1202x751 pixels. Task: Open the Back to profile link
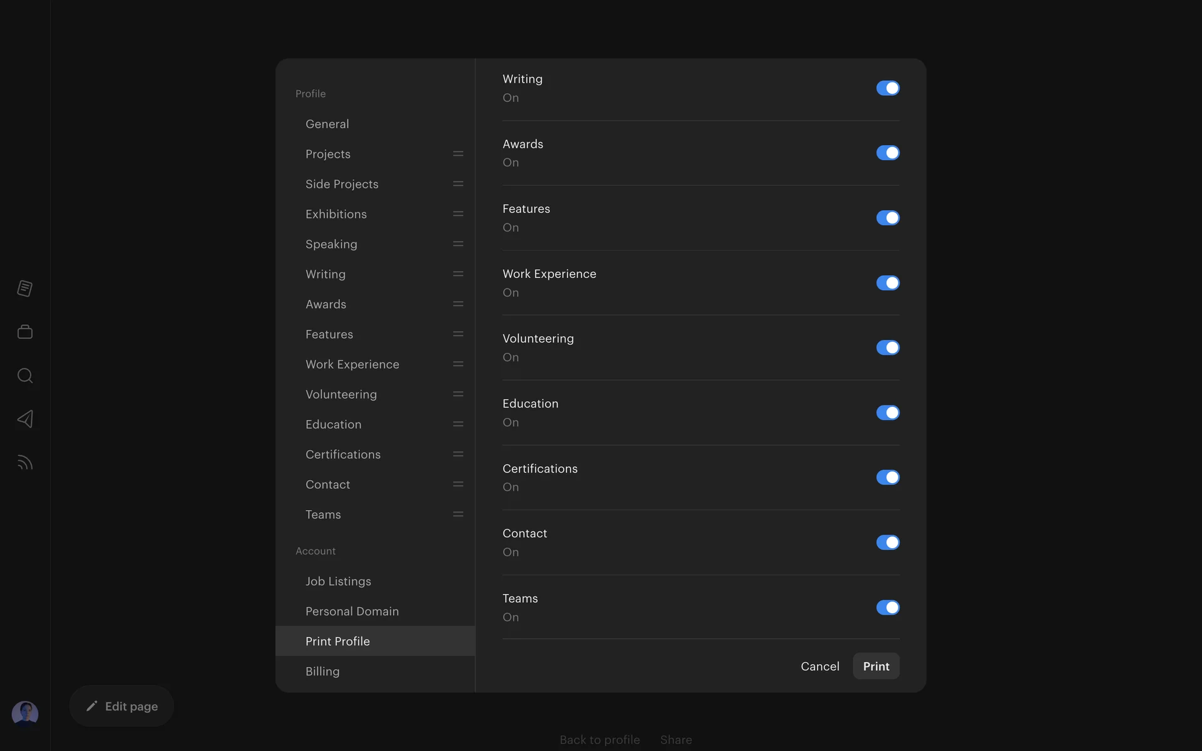[599, 740]
